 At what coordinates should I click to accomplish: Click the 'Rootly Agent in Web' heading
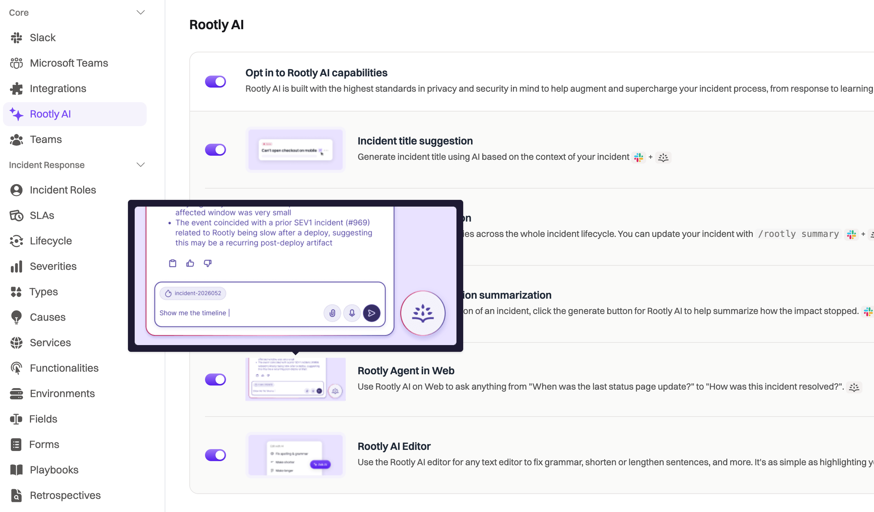[406, 371]
